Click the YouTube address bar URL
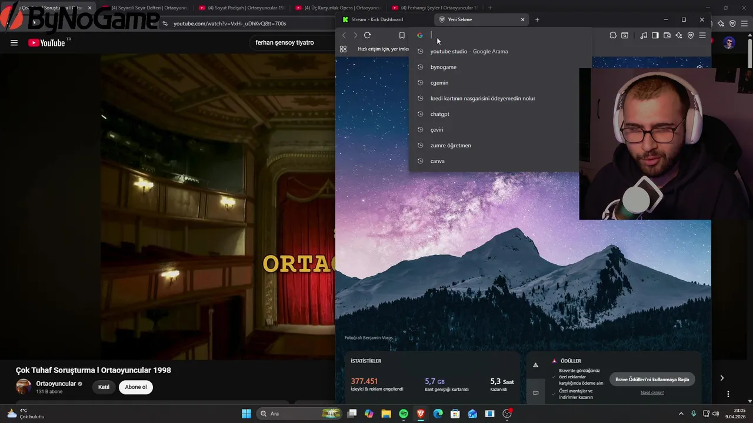 (x=229, y=23)
